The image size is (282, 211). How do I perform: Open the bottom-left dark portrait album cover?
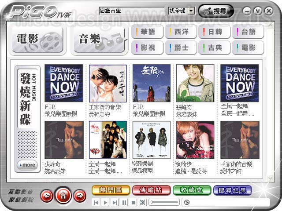(x=64, y=140)
